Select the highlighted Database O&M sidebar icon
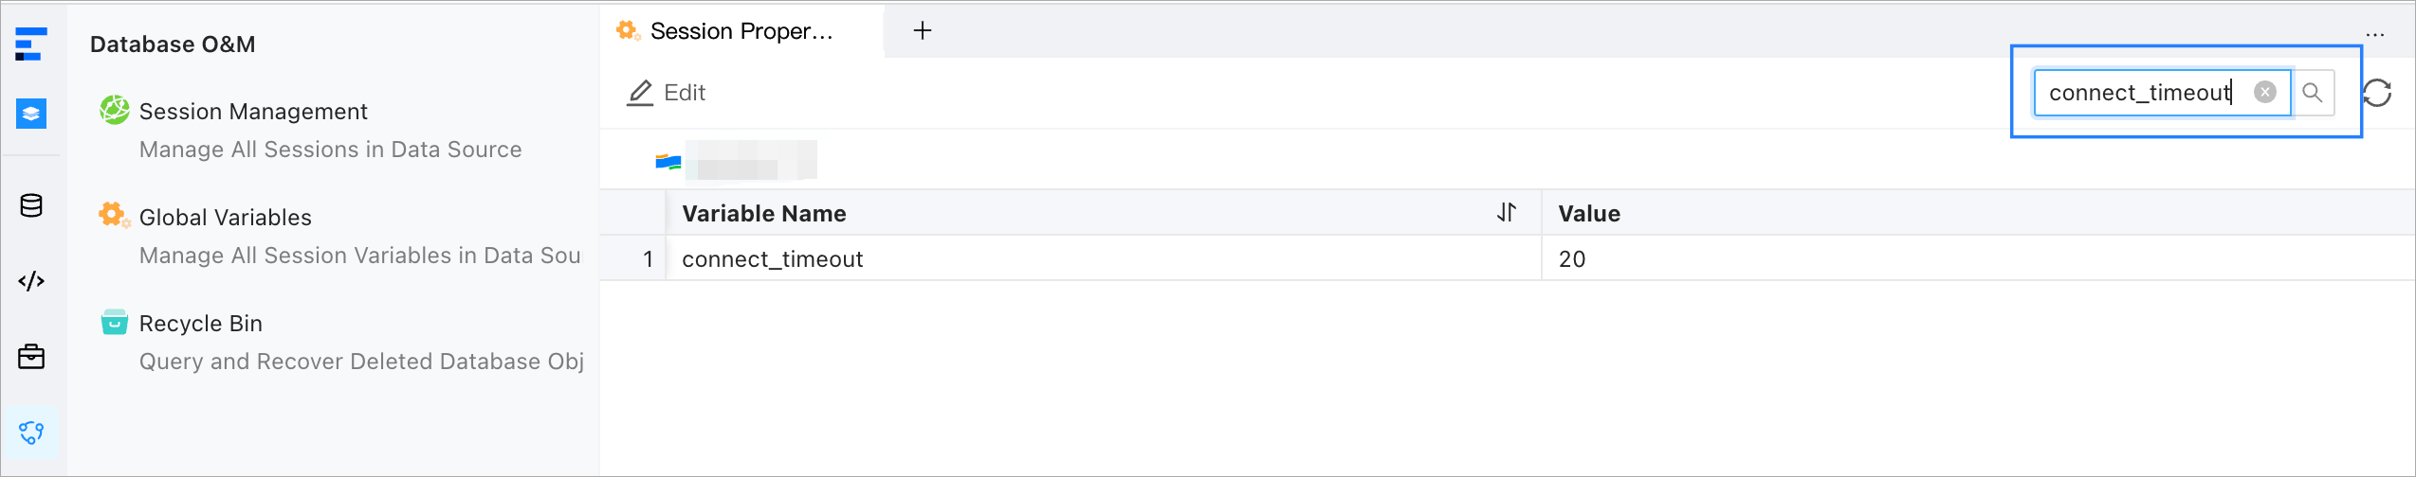This screenshot has width=2416, height=477. click(x=31, y=433)
